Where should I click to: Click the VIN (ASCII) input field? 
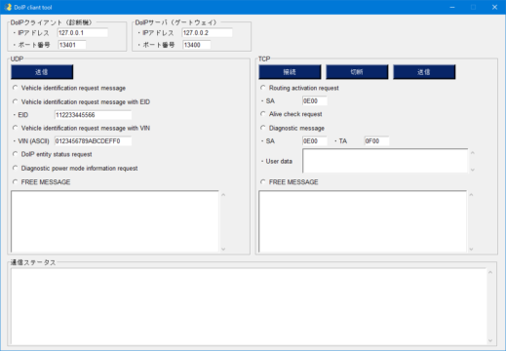point(93,141)
